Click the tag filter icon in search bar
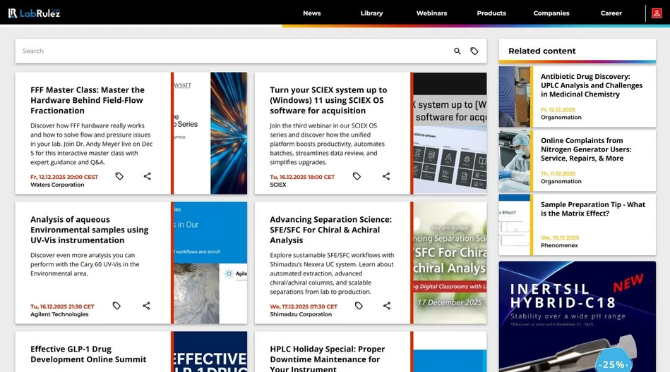This screenshot has height=372, width=670. pos(474,51)
